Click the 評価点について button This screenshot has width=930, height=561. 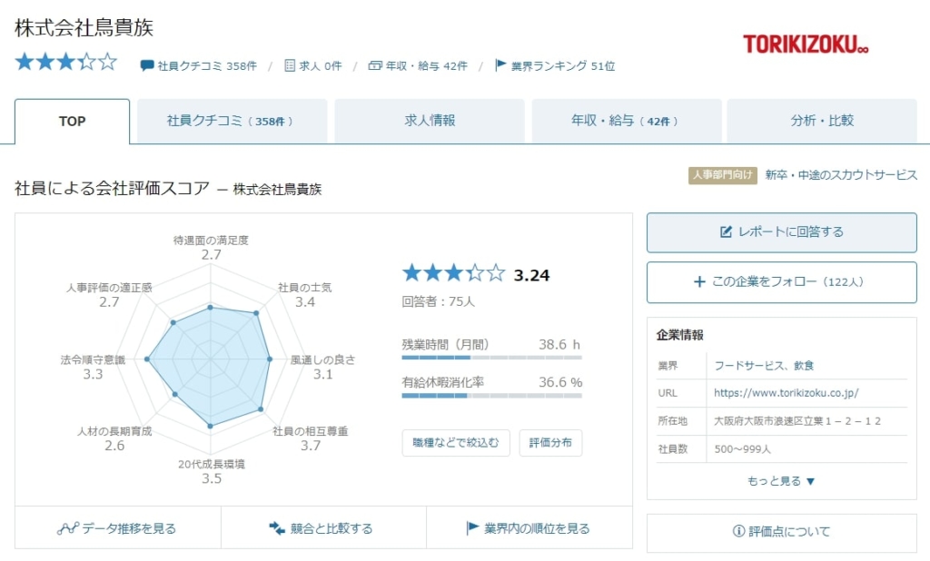point(782,531)
